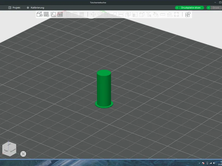Select the Measure ruler tool
The width and height of the screenshot is (222, 166).
(163, 14)
